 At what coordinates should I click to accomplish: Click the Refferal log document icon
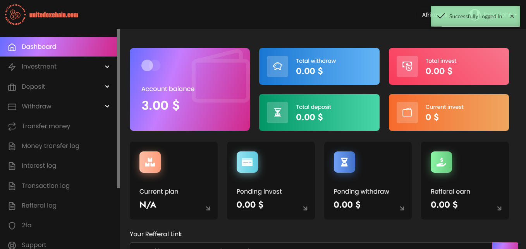tap(12, 206)
